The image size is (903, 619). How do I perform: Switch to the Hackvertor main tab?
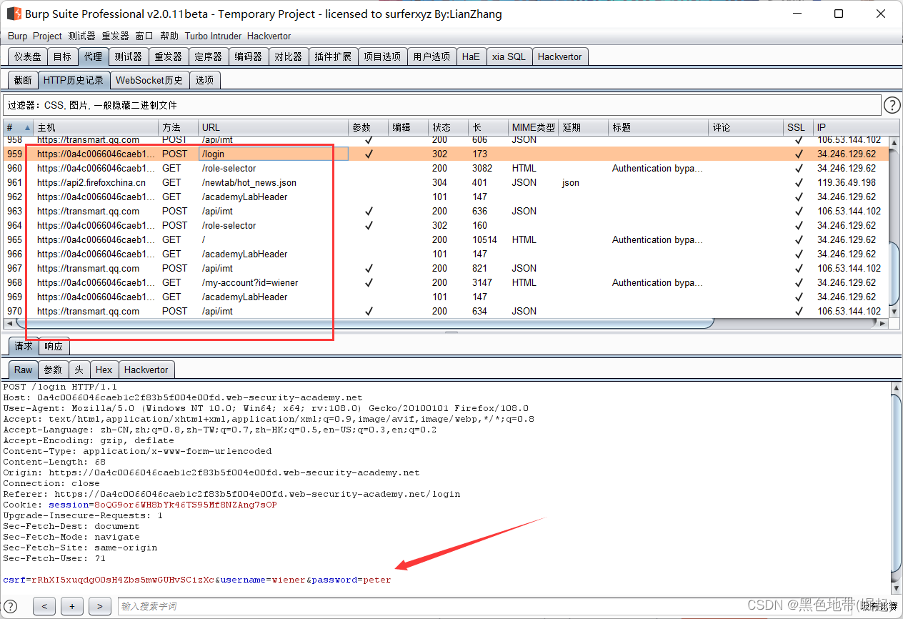(x=560, y=56)
